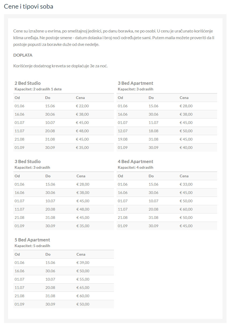Click the "Kapacitet: 5 odraslih" capacity line
This screenshot has height=327, width=230.
pyautogui.click(x=32, y=246)
